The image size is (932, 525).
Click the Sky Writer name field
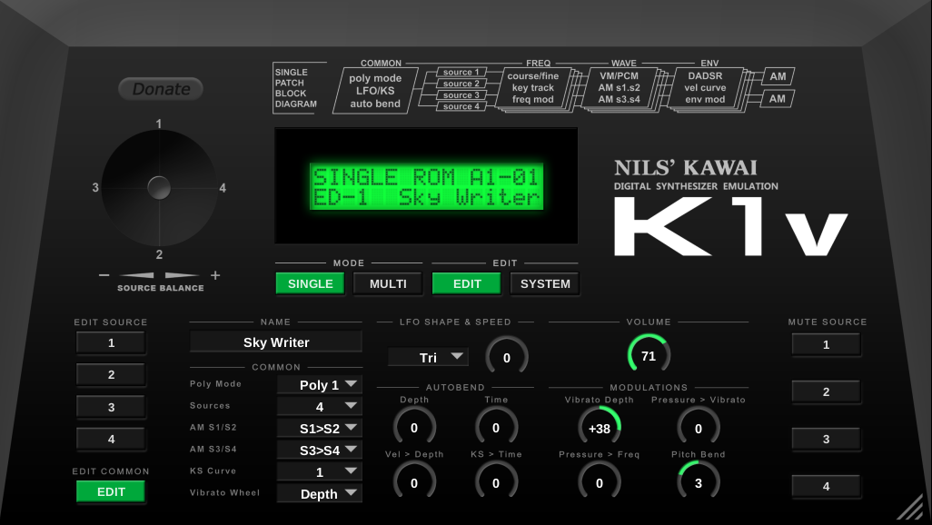276,342
